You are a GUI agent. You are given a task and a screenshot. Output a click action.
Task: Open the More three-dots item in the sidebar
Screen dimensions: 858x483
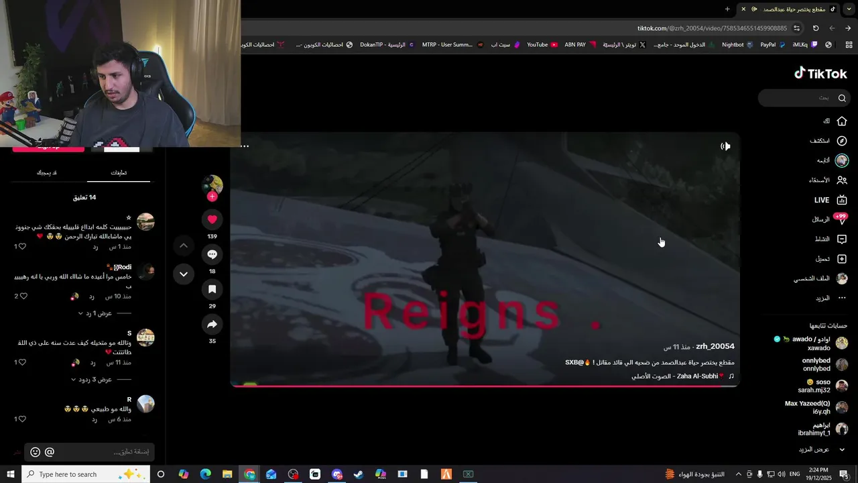pyautogui.click(x=831, y=298)
